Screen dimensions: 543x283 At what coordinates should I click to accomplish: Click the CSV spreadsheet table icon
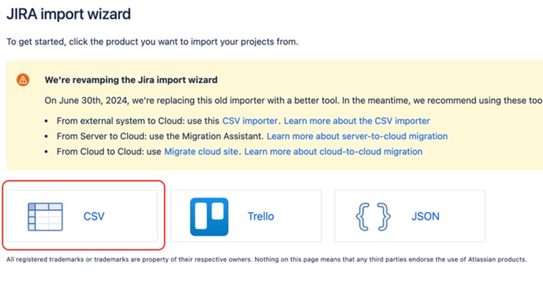click(x=45, y=217)
